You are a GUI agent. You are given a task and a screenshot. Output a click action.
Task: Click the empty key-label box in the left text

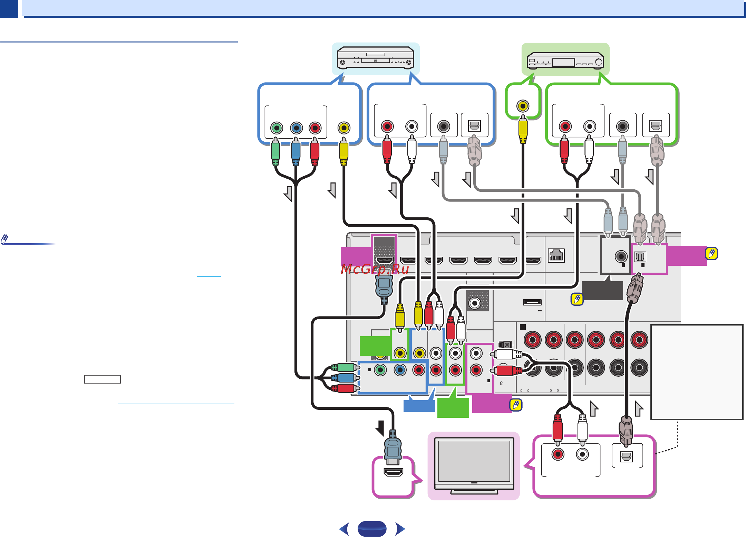point(103,379)
